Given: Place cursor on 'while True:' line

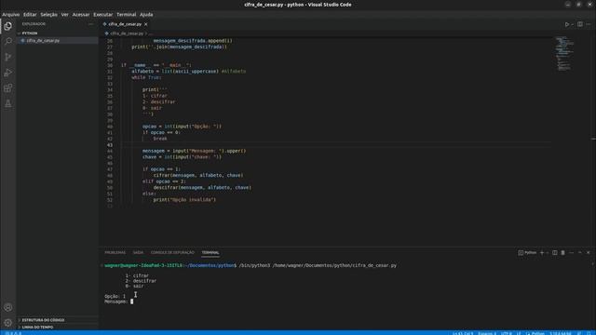Looking at the screenshot, I should tap(146, 77).
